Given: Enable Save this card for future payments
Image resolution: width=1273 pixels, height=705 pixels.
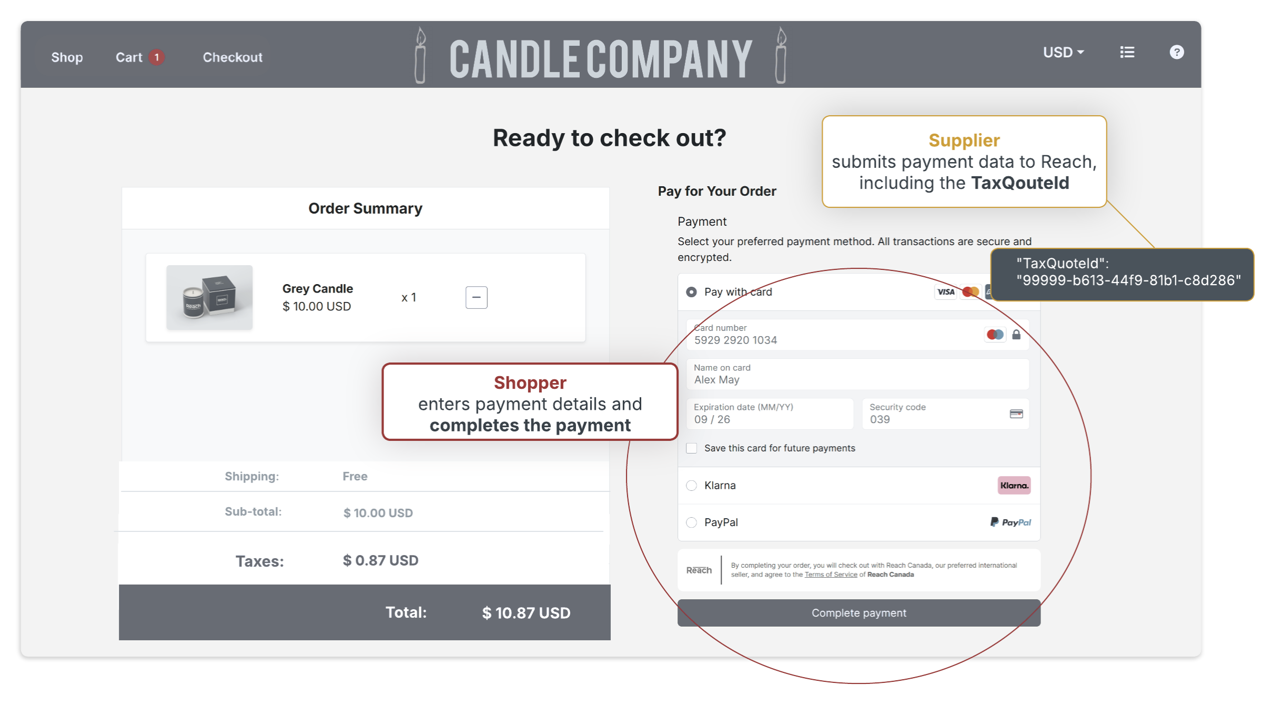Looking at the screenshot, I should 692,448.
